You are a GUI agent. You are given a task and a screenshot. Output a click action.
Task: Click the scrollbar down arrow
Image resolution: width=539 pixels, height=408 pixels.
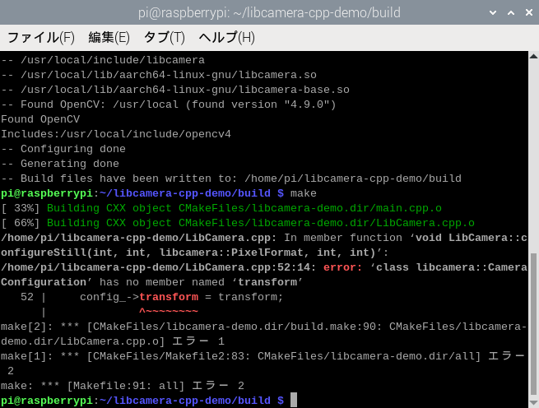point(533,403)
